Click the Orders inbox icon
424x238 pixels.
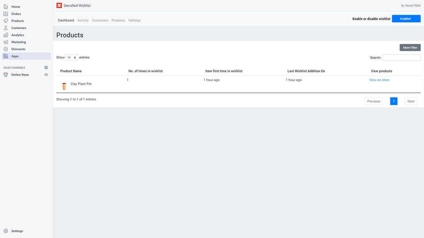coord(6,14)
